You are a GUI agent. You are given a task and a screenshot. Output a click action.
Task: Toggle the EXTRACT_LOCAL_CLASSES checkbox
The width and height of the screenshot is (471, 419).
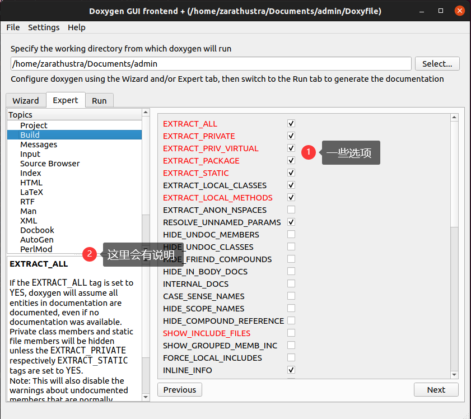(291, 185)
